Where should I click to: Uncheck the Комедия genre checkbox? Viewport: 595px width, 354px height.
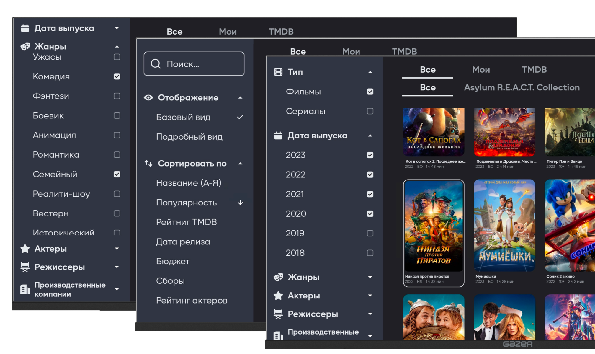pyautogui.click(x=117, y=76)
